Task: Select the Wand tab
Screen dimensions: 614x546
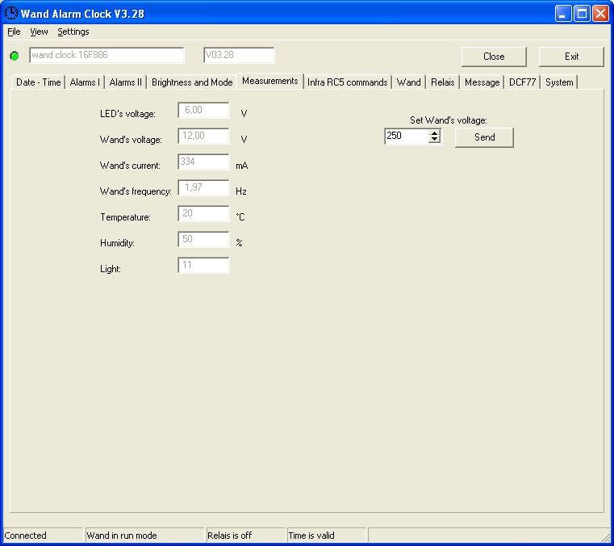Action: point(408,82)
